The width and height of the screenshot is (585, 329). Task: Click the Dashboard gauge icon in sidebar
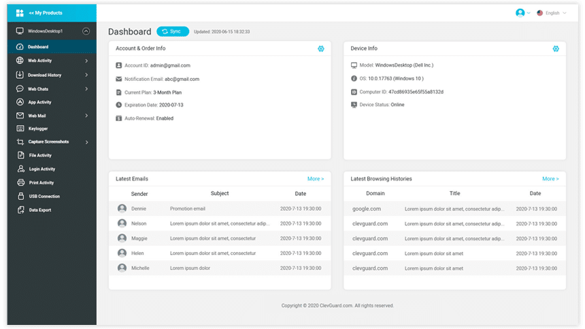[20, 47]
